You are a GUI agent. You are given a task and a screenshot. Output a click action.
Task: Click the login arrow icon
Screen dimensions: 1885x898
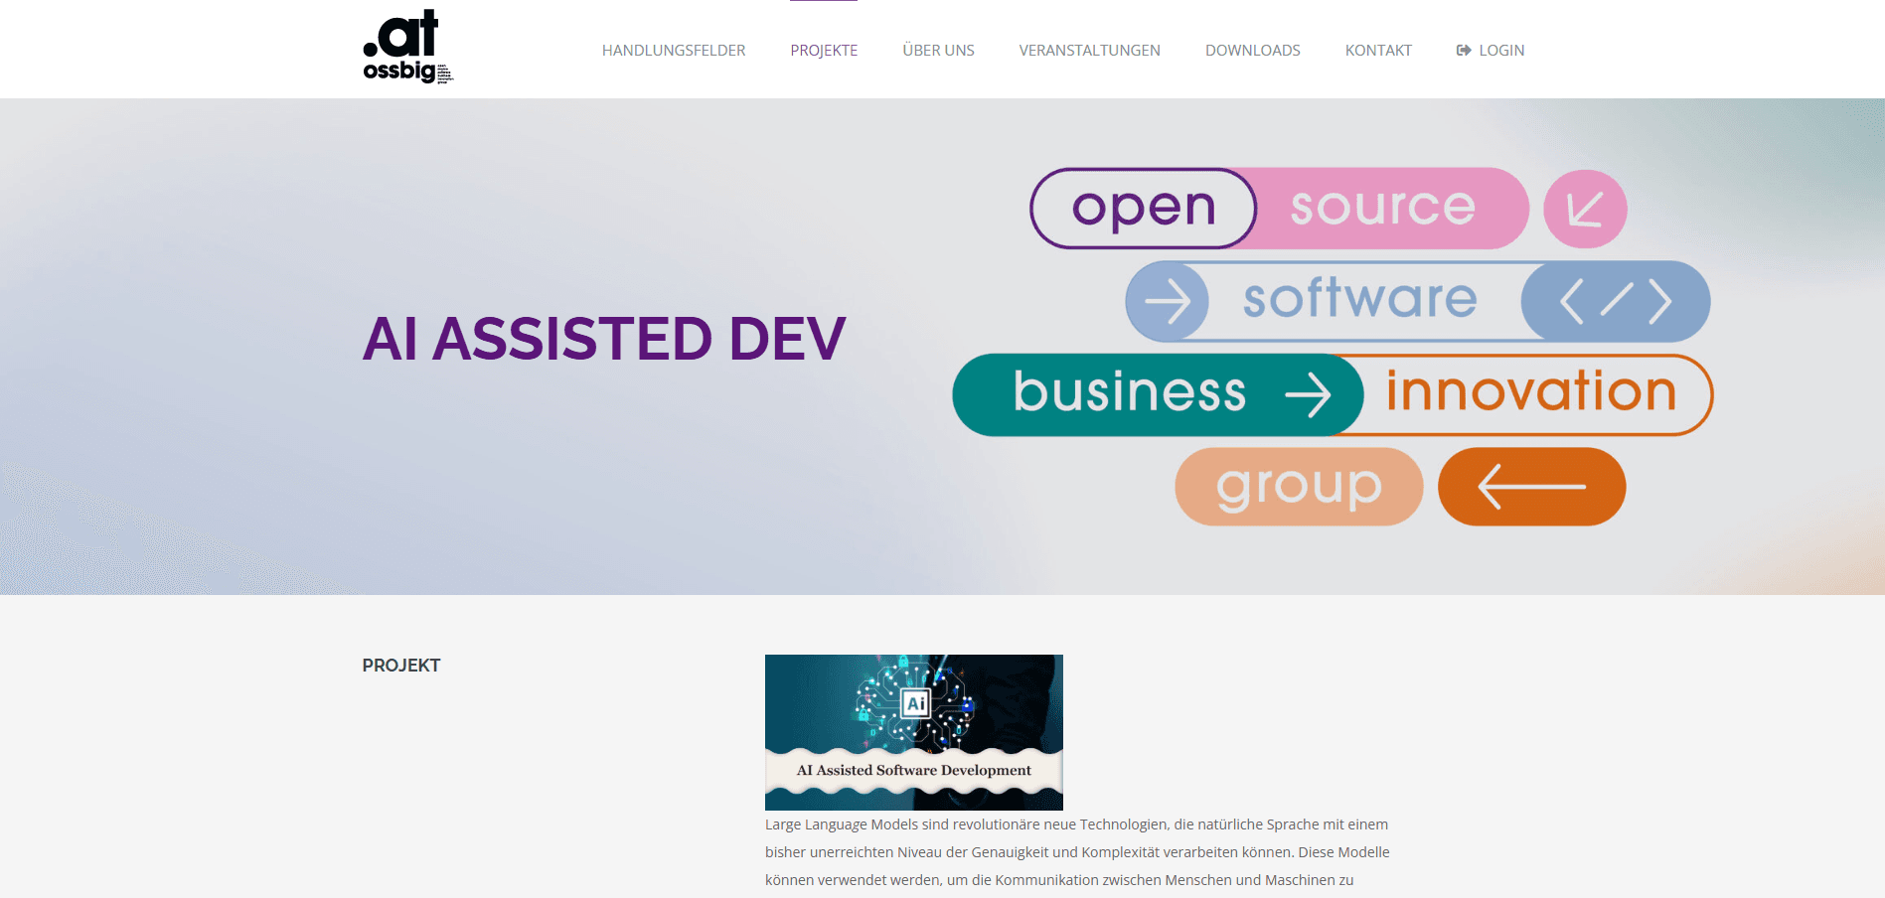click(1463, 51)
